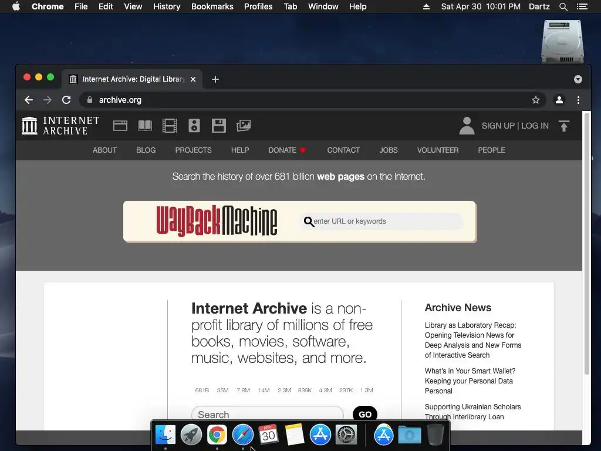The height and width of the screenshot is (451, 601).
Task: Click the PEOPLE link
Action: (491, 150)
